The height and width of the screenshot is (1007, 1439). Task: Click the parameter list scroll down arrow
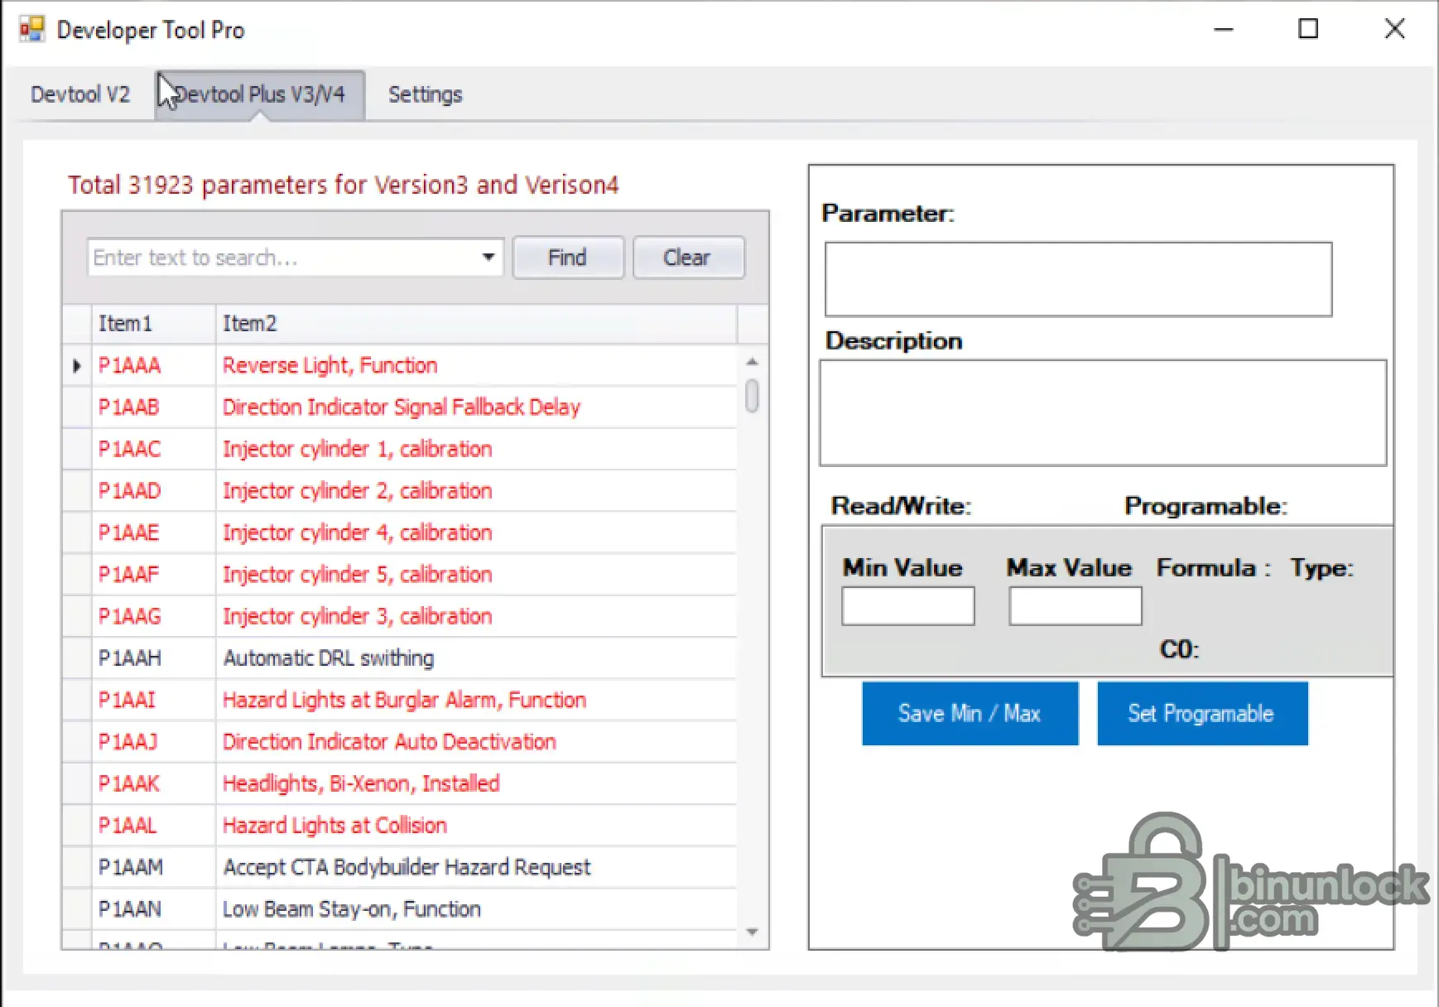coord(752,932)
